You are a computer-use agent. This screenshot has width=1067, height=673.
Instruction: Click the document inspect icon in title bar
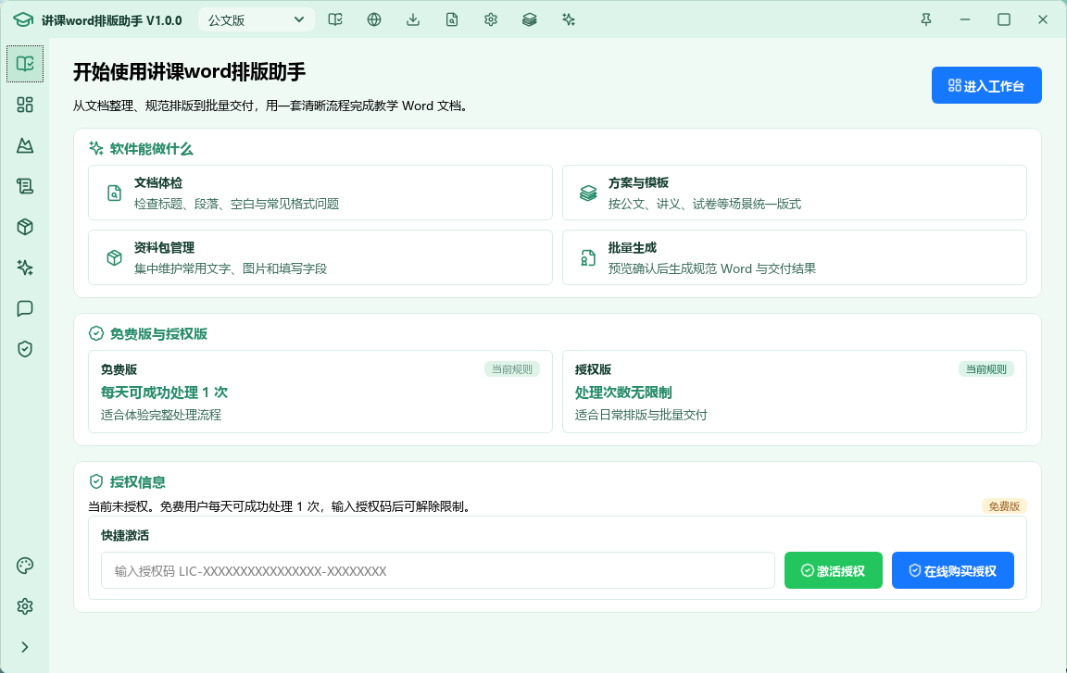[x=452, y=19]
